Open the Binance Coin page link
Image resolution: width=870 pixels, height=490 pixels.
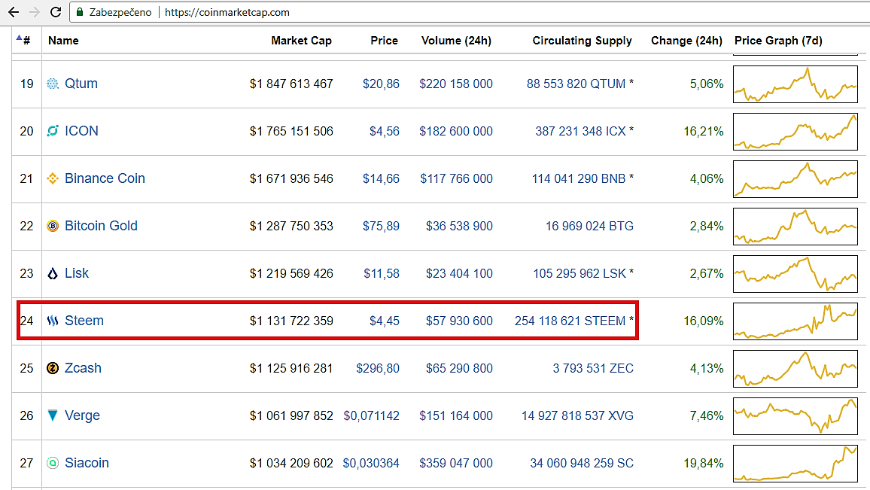pos(105,178)
